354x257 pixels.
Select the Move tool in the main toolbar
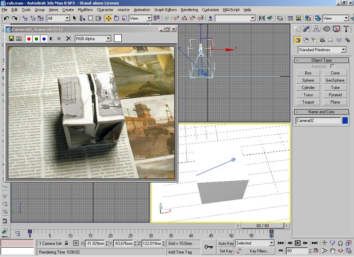pyautogui.click(x=108, y=18)
